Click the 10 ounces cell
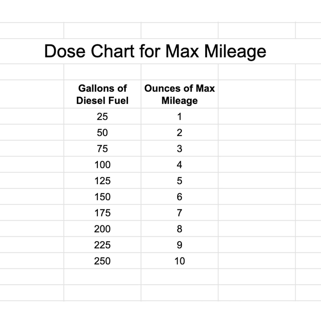 180,261
